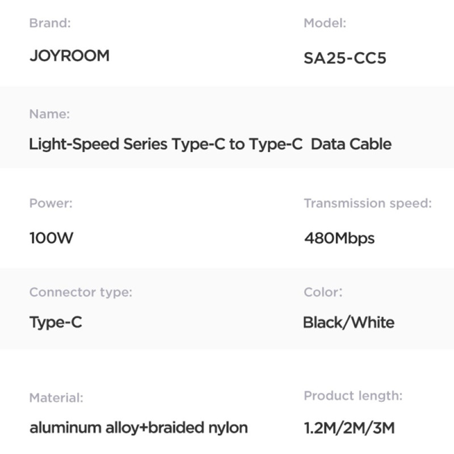Click the Connector type label

[81, 292]
